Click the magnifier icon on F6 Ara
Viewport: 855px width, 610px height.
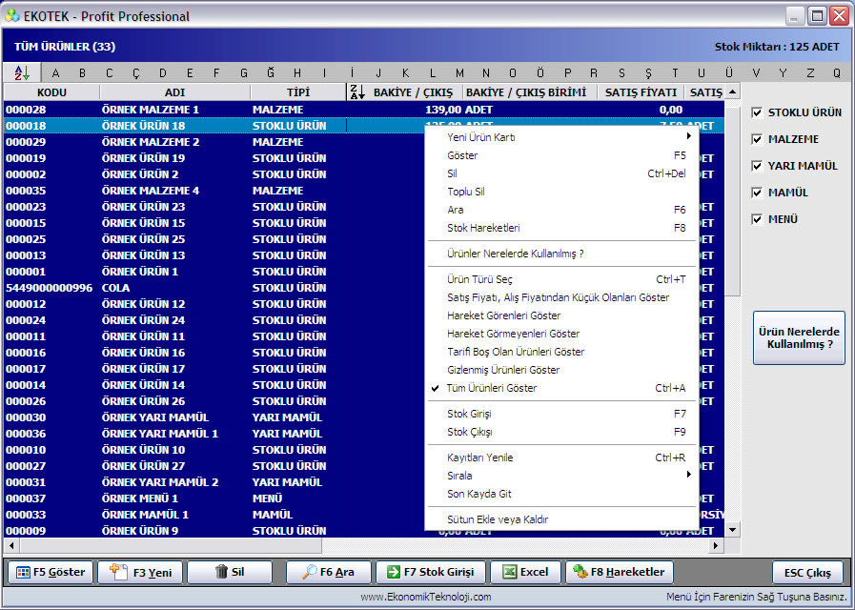pos(309,572)
